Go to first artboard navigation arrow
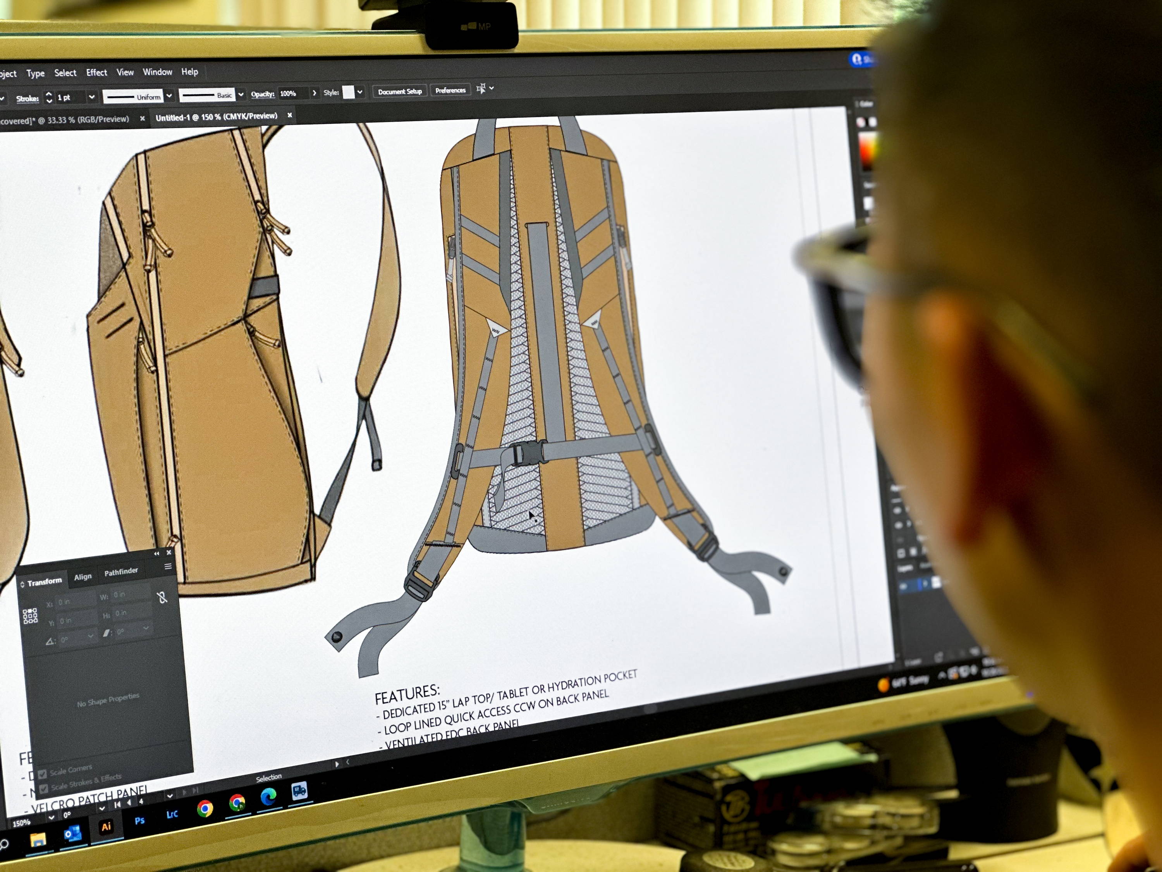Image resolution: width=1162 pixels, height=872 pixels. tap(118, 804)
